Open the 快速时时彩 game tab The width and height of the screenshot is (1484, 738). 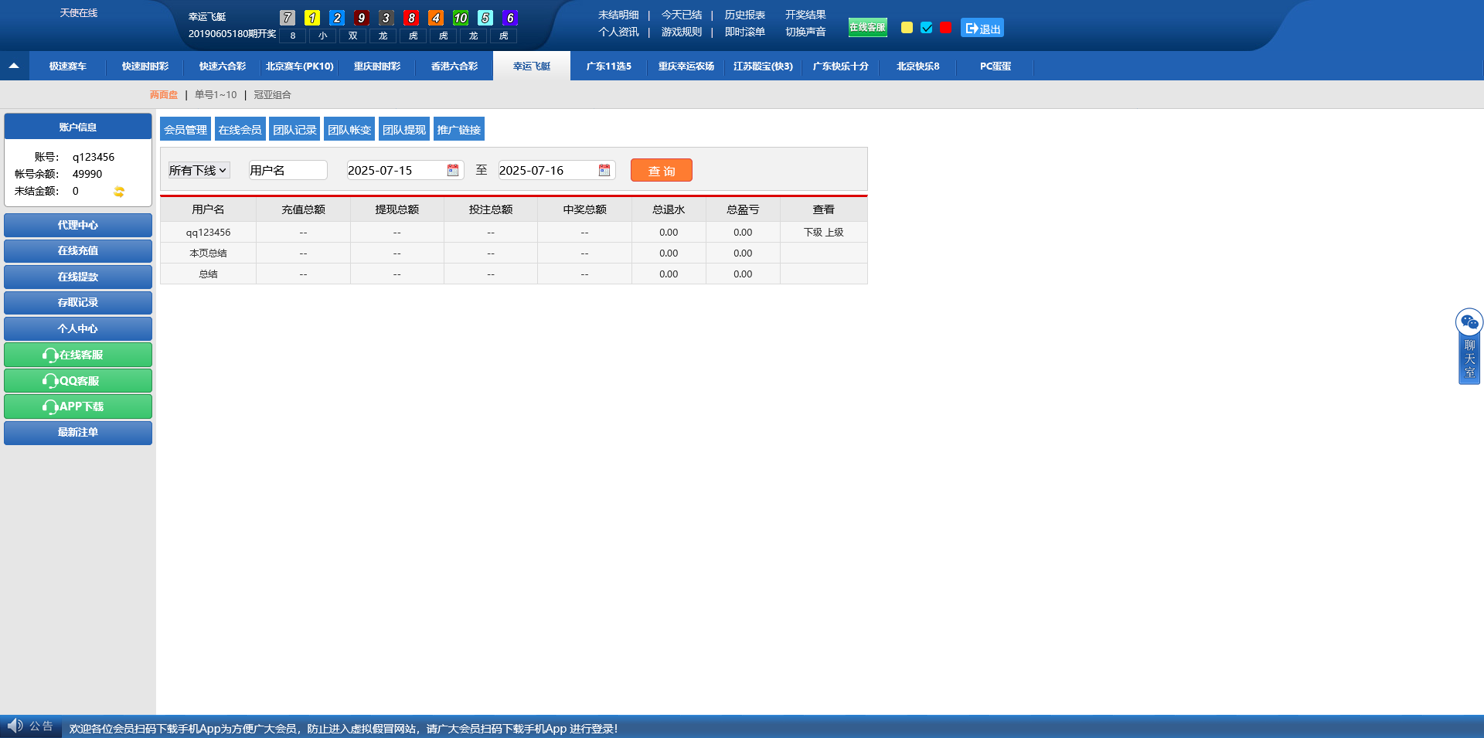click(x=145, y=66)
